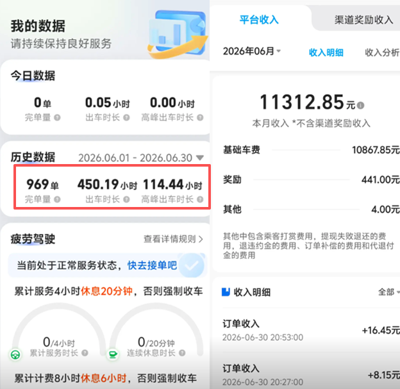
Task: Tap help icon beside history 高峰出车时长
Action: pyautogui.click(x=200, y=199)
